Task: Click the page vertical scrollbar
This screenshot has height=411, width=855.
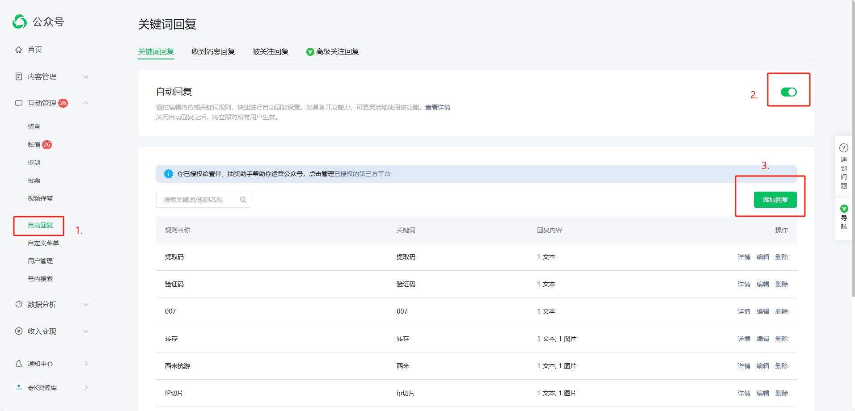Action: click(854, 147)
